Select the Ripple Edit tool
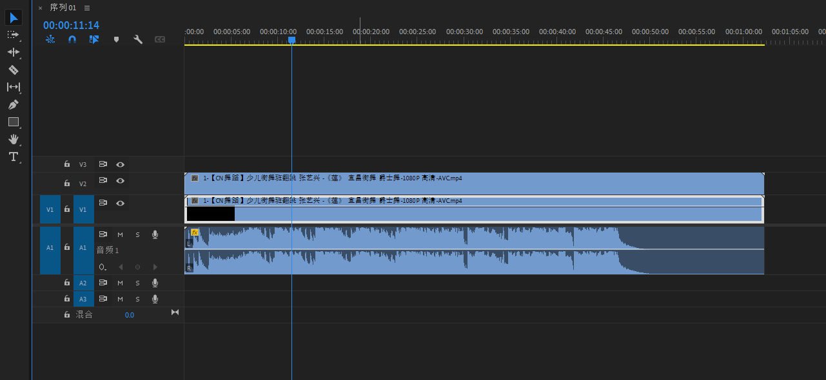Screen dimensions: 826x380 click(x=13, y=52)
